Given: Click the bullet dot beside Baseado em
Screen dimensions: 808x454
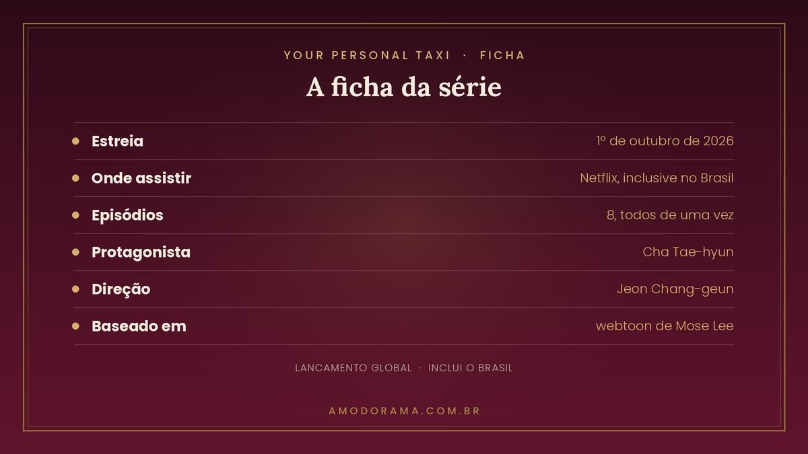Looking at the screenshot, I should (75, 326).
